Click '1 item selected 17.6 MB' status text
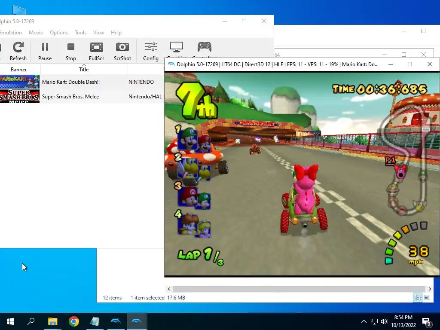The height and width of the screenshot is (330, 440). pos(158,298)
